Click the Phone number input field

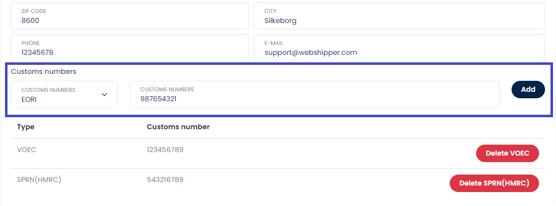click(130, 52)
